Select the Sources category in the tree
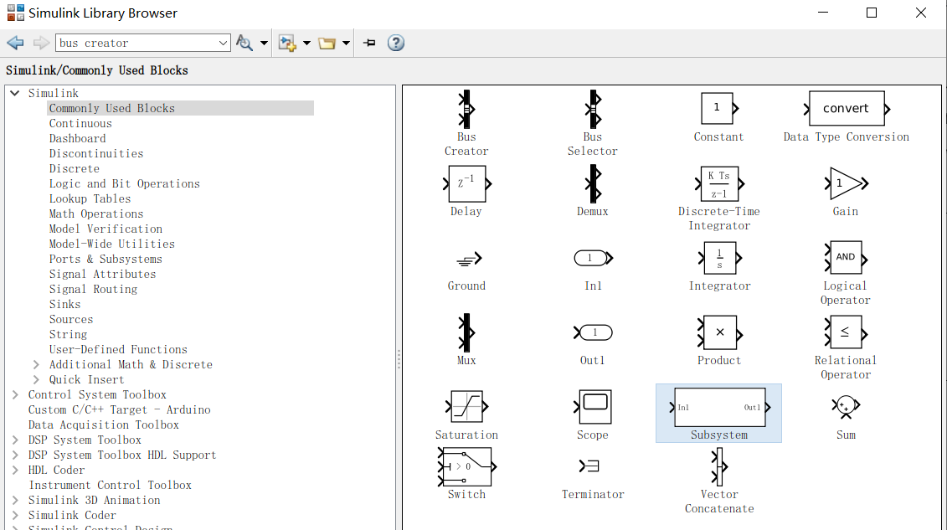 (x=71, y=319)
